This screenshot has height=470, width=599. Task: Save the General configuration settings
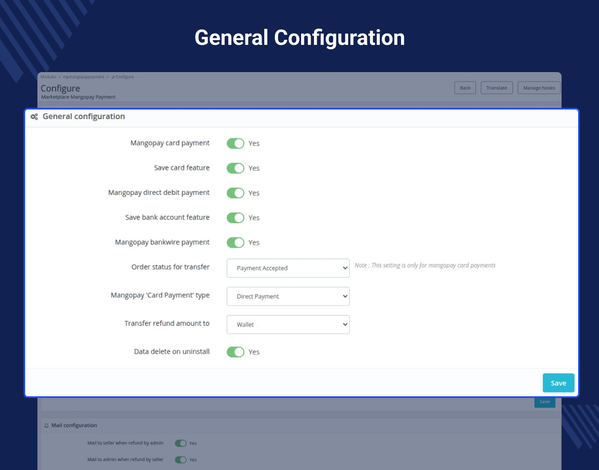coord(558,383)
